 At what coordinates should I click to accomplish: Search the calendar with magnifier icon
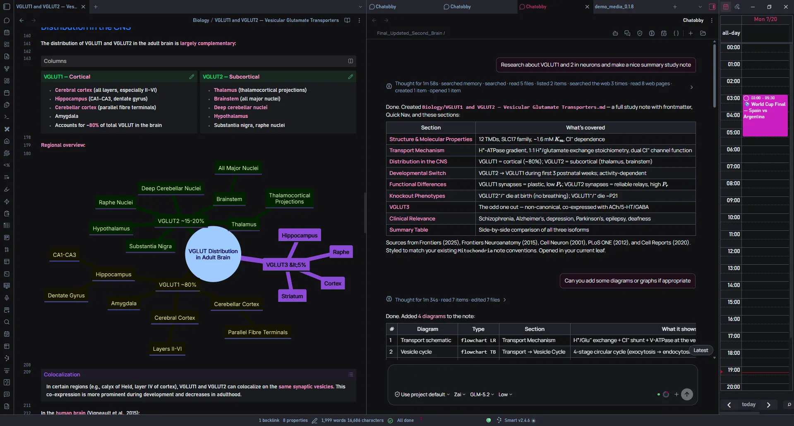[789, 404]
